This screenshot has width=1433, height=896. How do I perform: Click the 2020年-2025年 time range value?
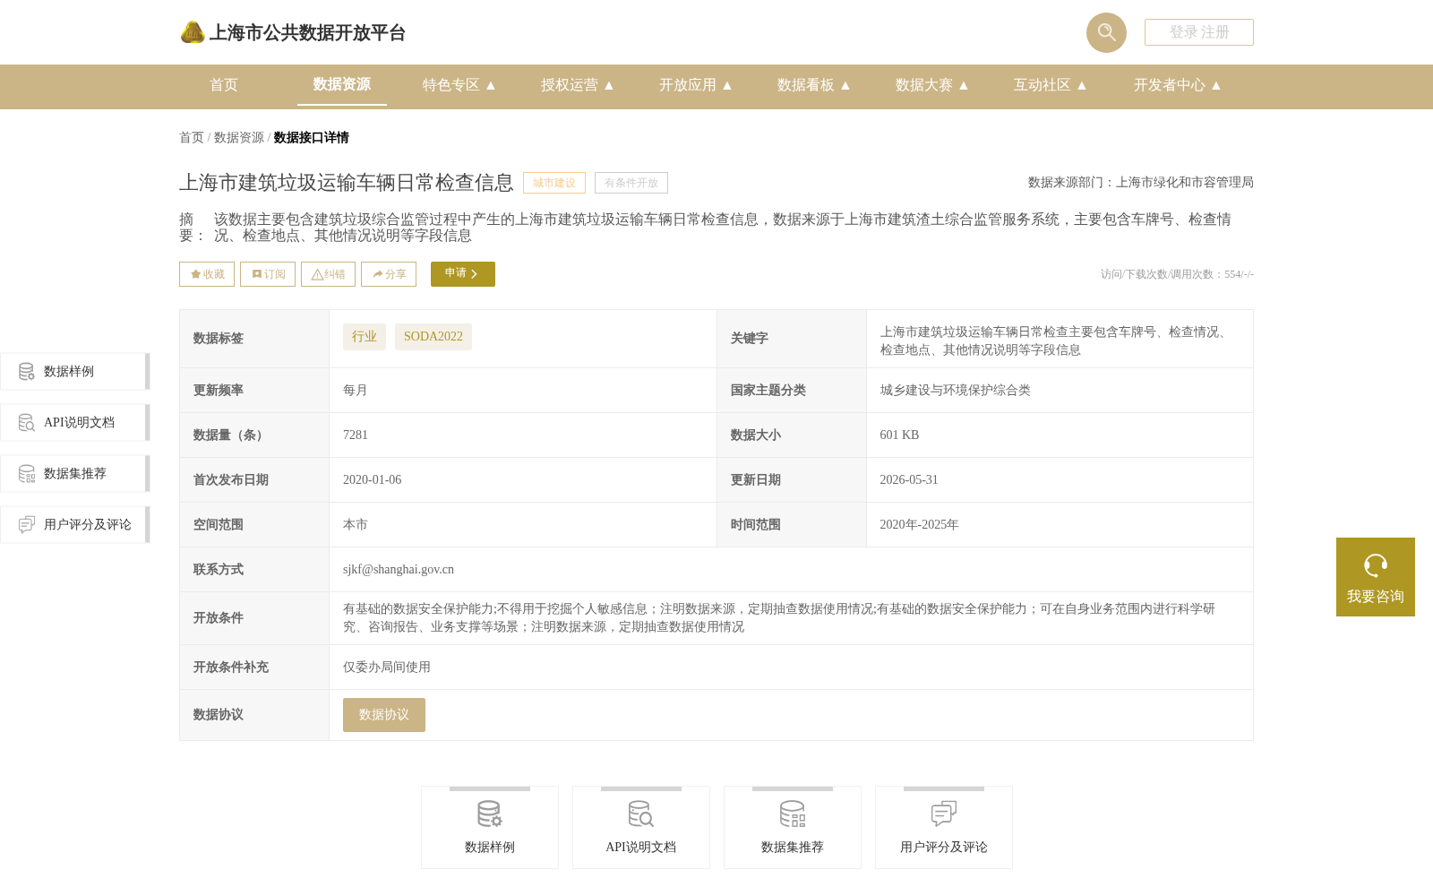click(919, 525)
